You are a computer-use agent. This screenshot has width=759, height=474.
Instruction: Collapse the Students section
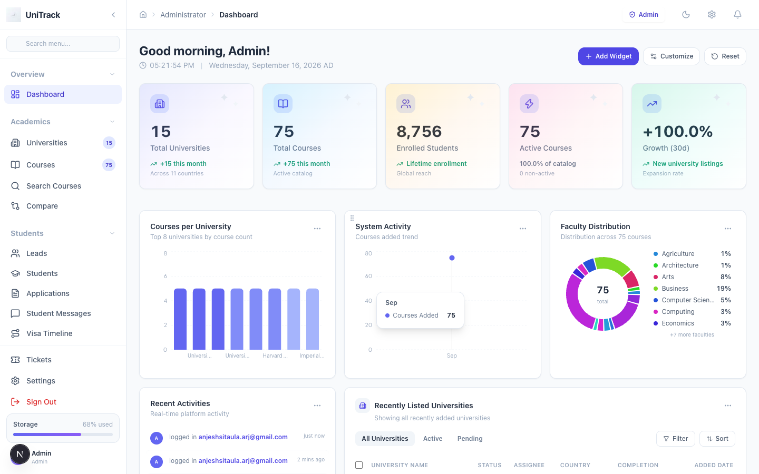(x=112, y=233)
